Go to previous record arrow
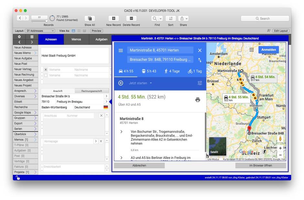304x200 pixels. [20, 18]
